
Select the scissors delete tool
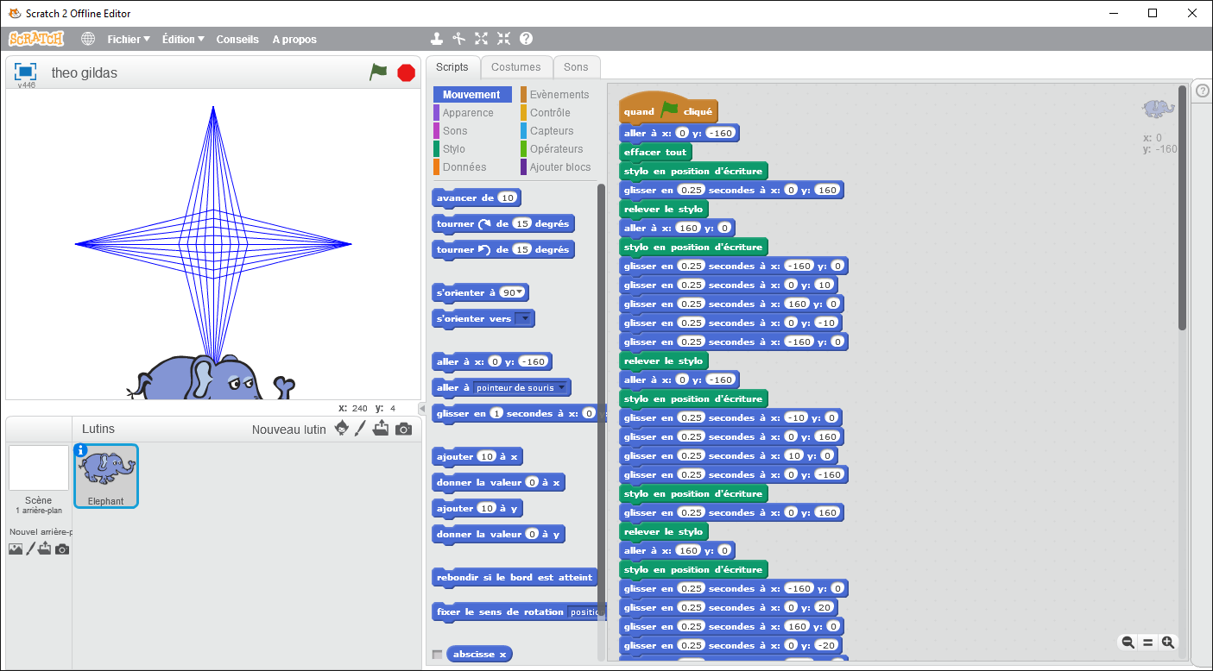[459, 39]
